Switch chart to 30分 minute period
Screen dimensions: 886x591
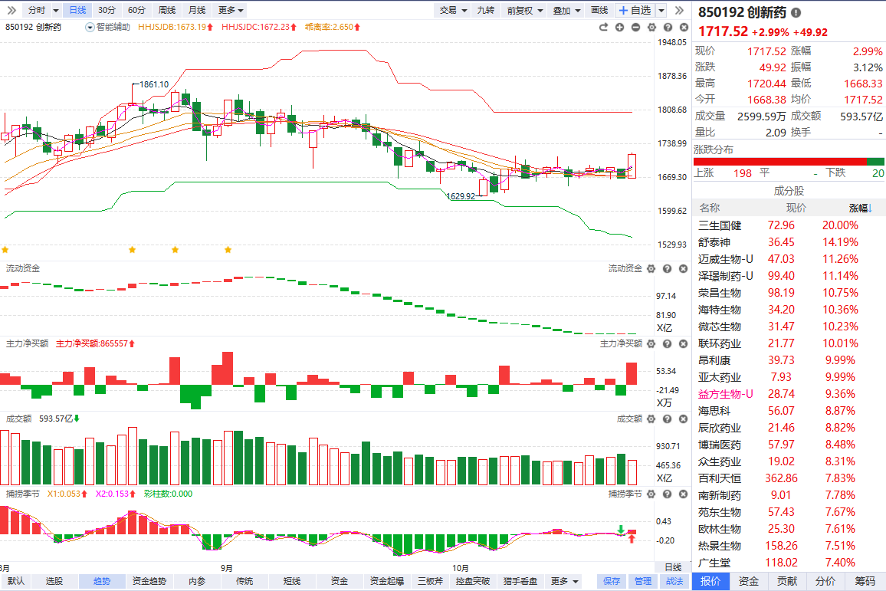coord(107,10)
